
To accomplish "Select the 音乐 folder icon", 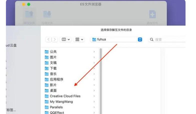I will [47, 74].
